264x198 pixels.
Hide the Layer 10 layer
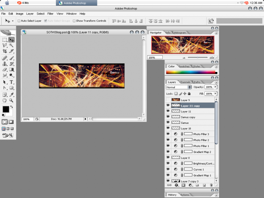pos(168,128)
